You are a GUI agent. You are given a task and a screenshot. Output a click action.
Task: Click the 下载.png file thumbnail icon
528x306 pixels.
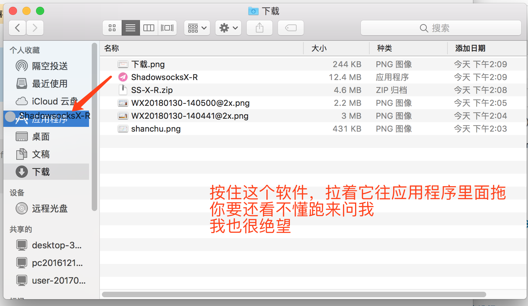tap(123, 64)
